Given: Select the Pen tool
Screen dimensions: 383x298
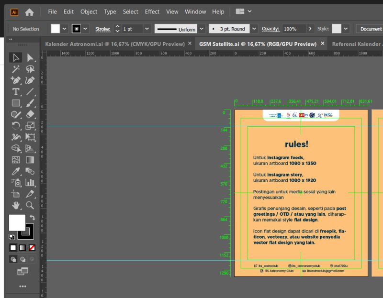Looking at the screenshot, I should click(x=15, y=79).
